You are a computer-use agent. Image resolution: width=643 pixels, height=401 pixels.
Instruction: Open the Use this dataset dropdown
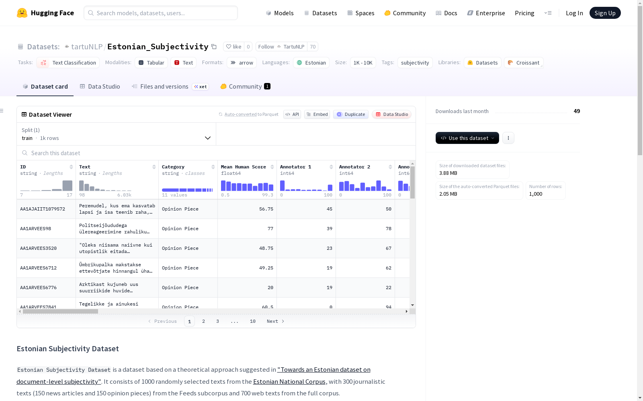point(467,138)
